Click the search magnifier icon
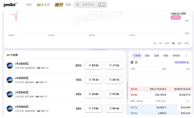Image resolution: width=194 pixels, height=118 pixels. point(78,5)
